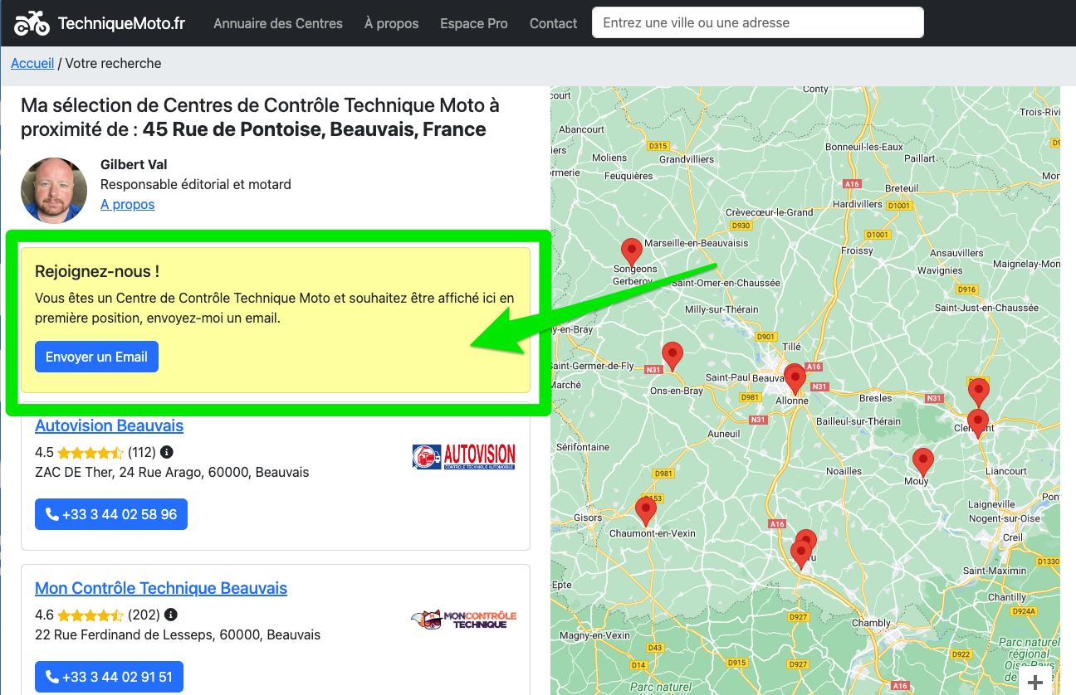Open the Mon Contrôle Technique Beauvais listing
This screenshot has height=695, width=1076.
coord(161,588)
